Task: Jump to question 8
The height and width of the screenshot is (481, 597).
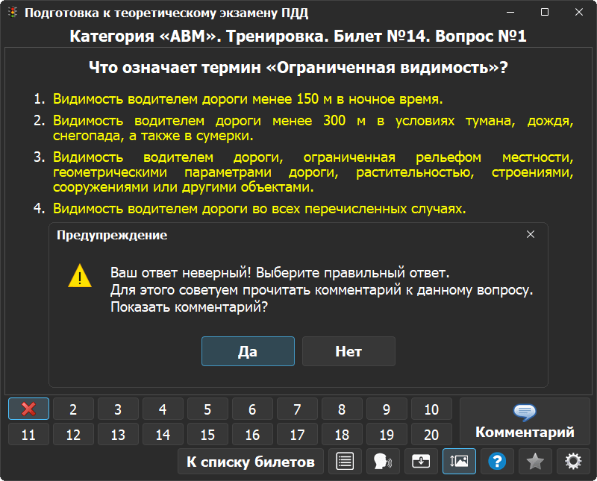Action: click(x=342, y=409)
